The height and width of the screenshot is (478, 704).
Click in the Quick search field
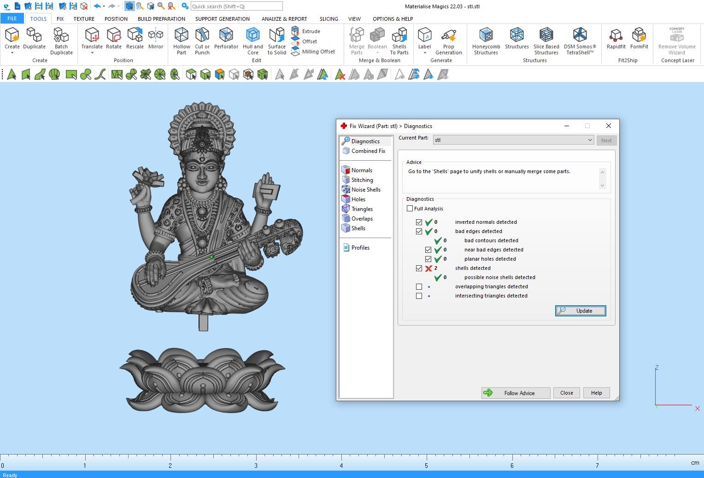point(236,6)
